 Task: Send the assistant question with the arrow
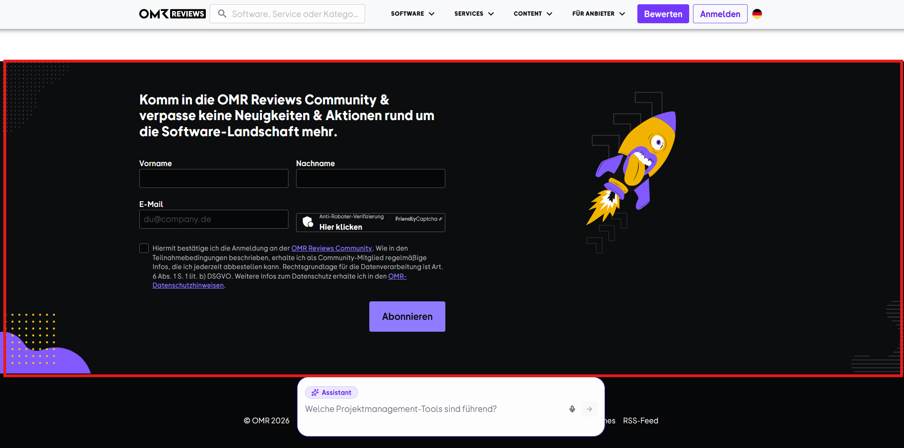click(x=589, y=409)
